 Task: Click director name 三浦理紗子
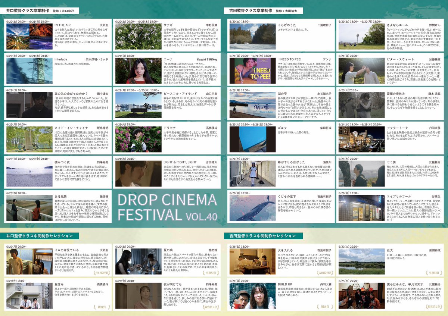coord(324,25)
